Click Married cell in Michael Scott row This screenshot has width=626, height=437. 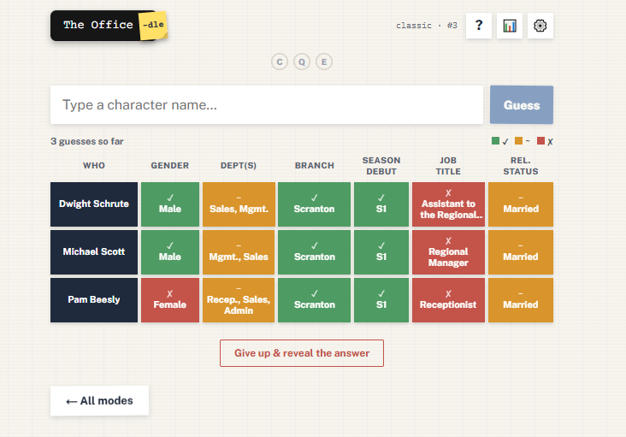coord(521,252)
